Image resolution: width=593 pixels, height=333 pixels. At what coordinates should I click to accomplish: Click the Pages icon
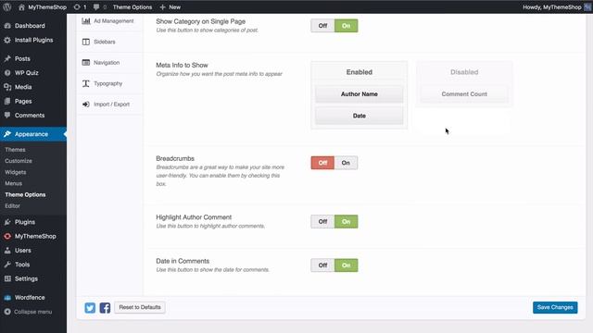tap(7, 101)
